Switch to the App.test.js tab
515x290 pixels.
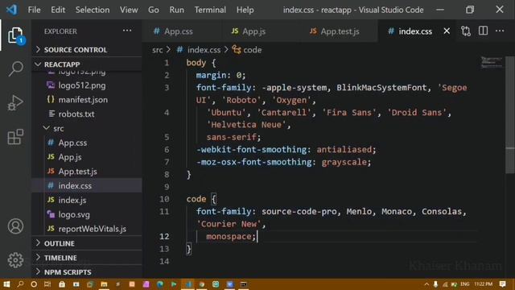pos(338,31)
